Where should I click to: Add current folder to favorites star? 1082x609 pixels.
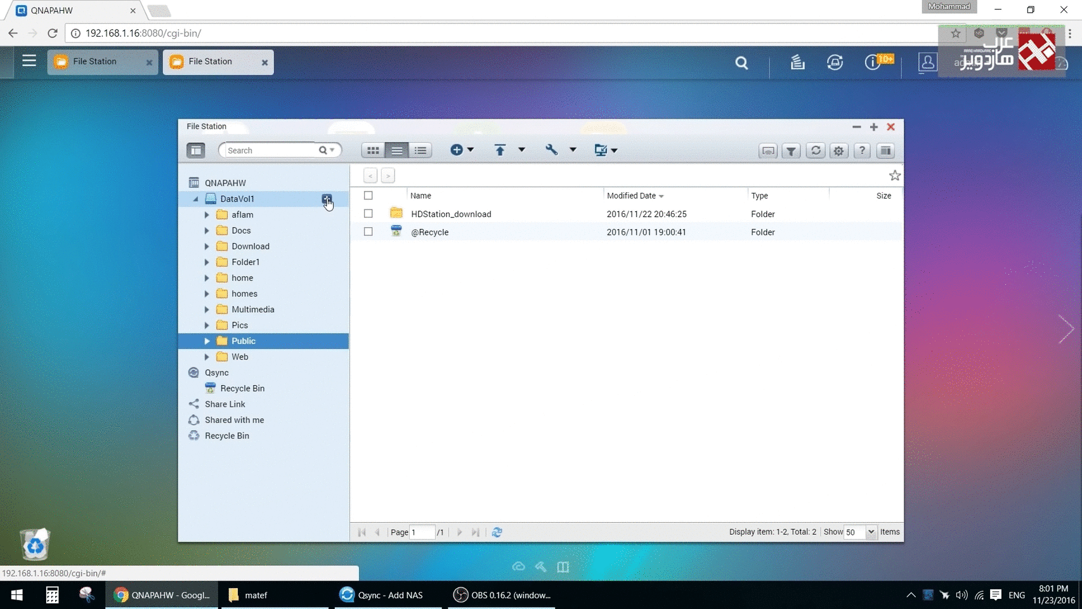(x=895, y=176)
